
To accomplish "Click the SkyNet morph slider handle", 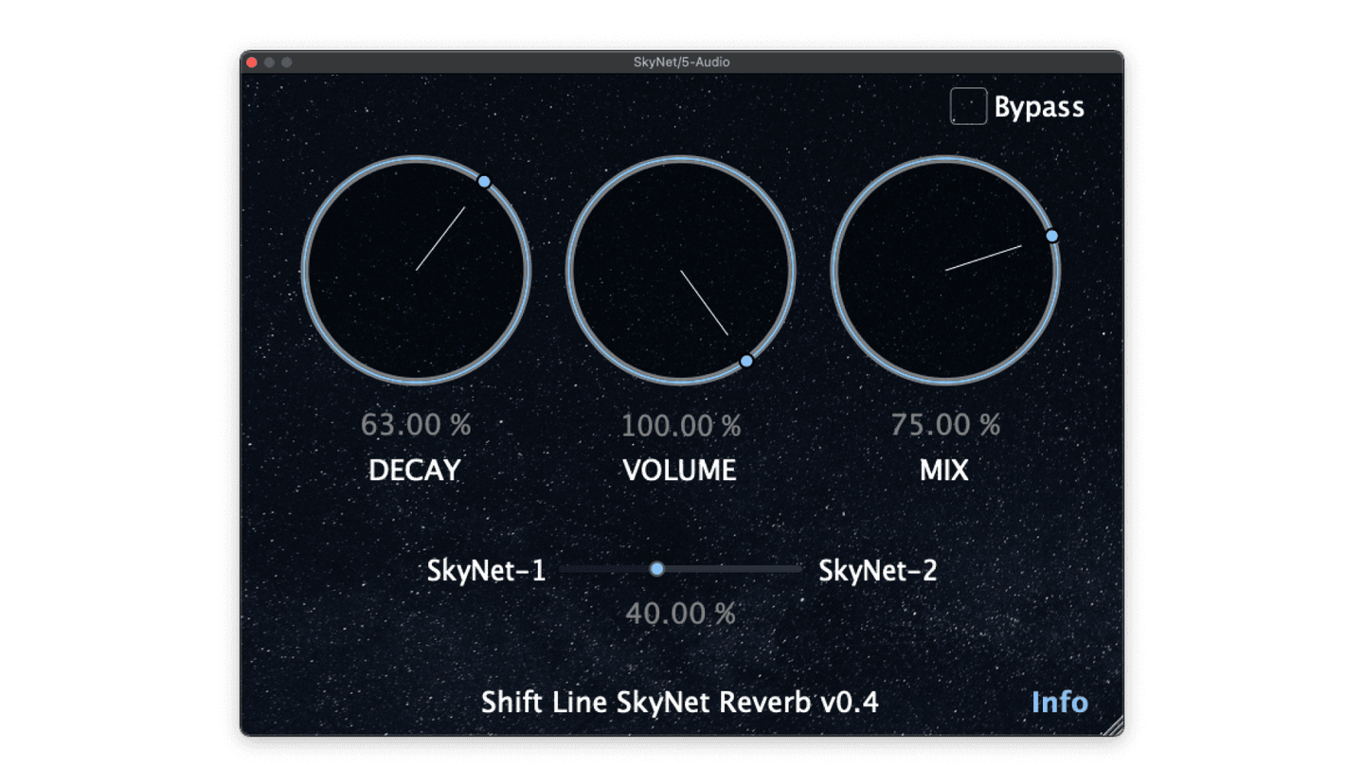I will [x=657, y=568].
